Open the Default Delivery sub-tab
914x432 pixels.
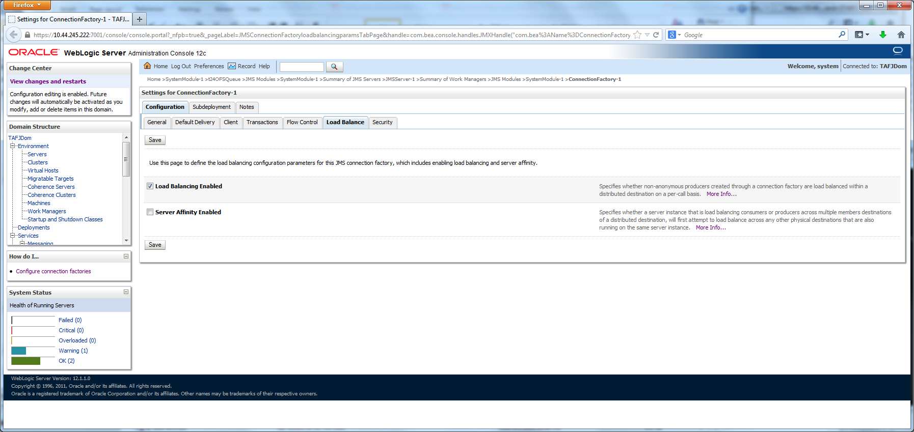coord(195,122)
